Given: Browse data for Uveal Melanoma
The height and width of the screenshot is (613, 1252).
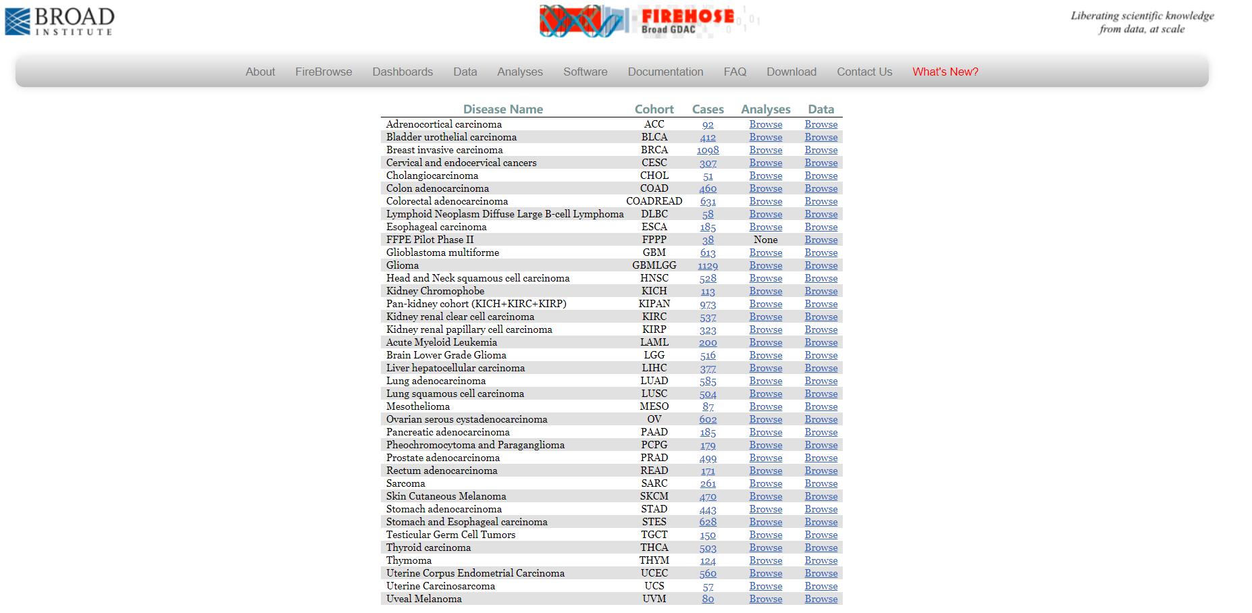Looking at the screenshot, I should click(821, 599).
